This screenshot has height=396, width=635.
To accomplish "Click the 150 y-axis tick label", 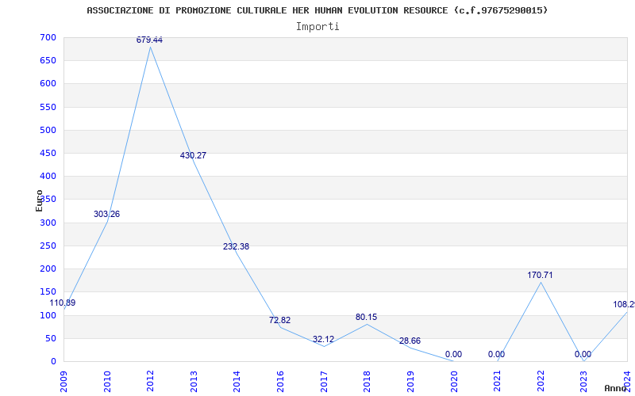I will coord(48,291).
